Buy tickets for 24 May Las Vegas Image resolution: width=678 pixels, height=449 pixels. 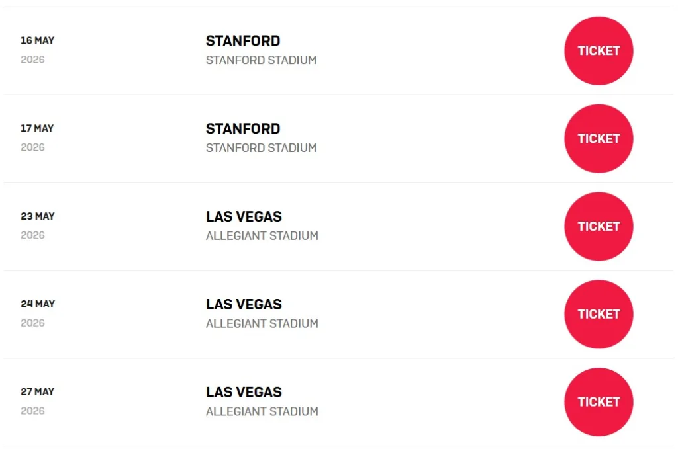pos(599,315)
